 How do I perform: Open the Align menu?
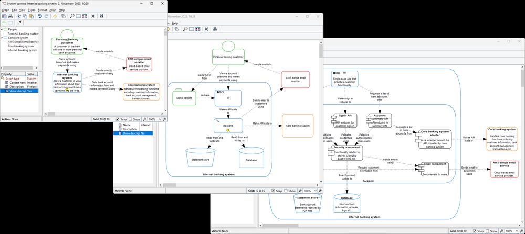pyautogui.click(x=53, y=10)
